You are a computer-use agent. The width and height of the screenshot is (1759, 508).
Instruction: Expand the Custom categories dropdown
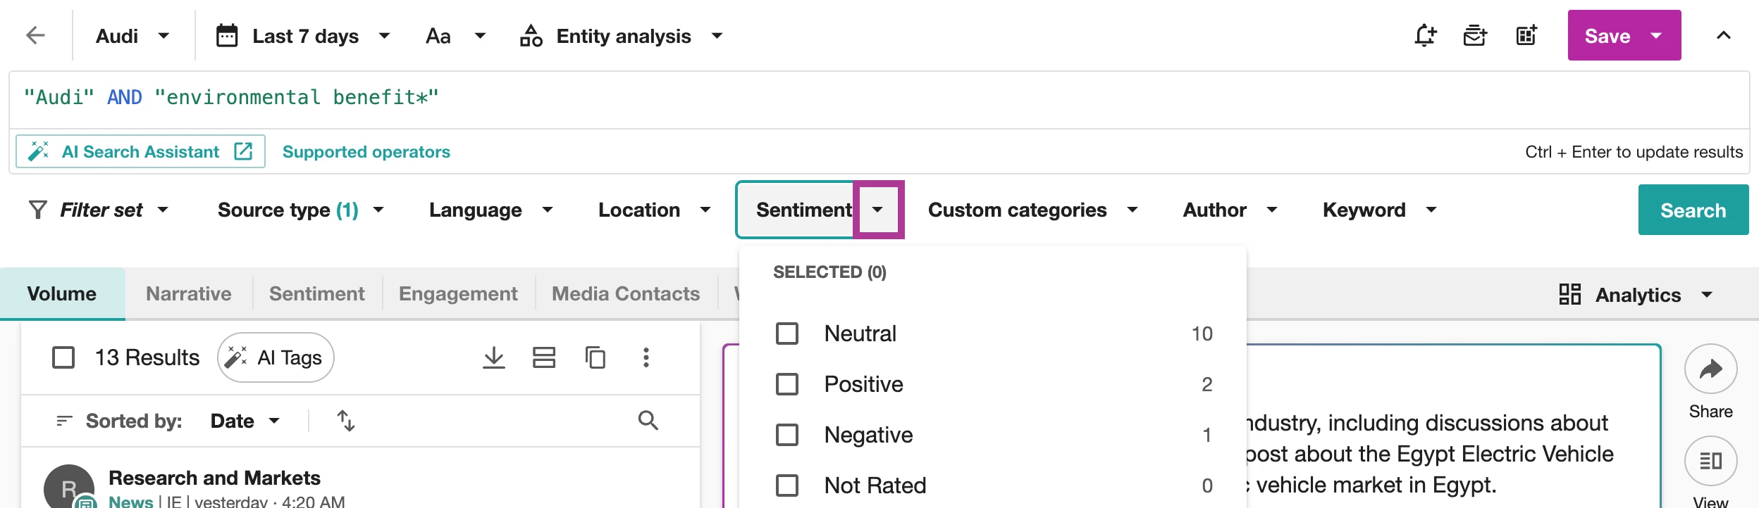pyautogui.click(x=1032, y=210)
